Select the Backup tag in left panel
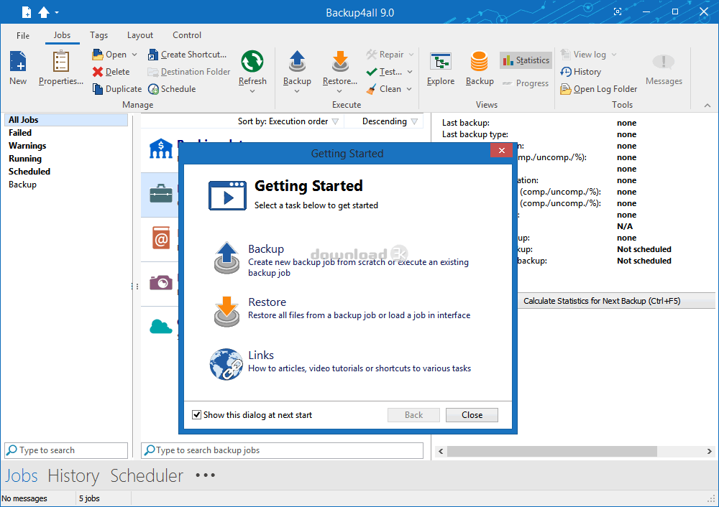This screenshot has height=507, width=719. [x=22, y=185]
